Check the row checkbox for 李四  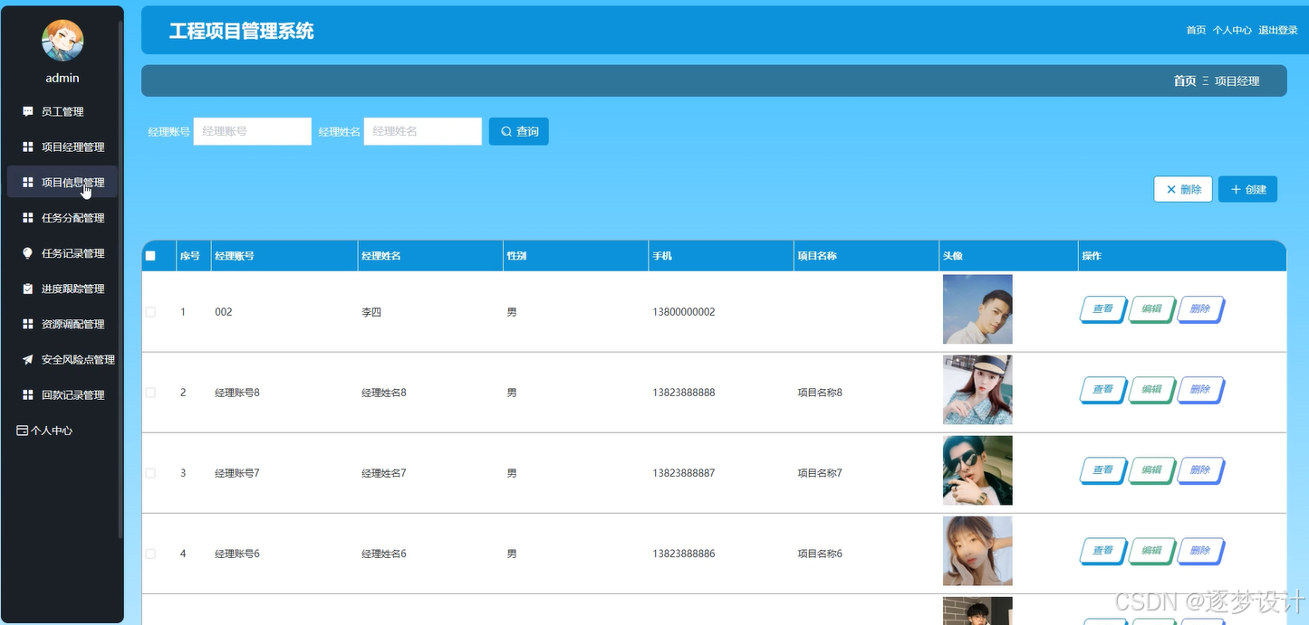150,311
